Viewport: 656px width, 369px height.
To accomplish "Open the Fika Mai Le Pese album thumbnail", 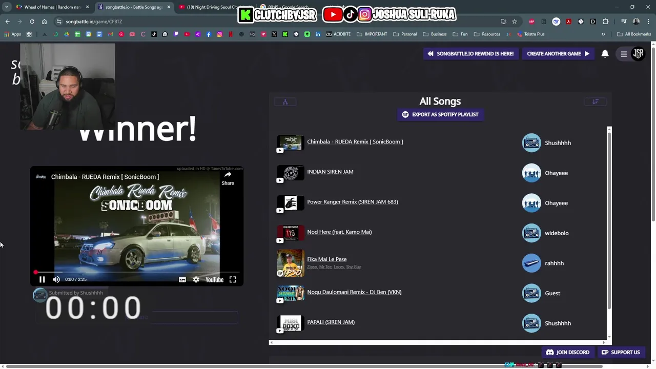I will 291,263.
